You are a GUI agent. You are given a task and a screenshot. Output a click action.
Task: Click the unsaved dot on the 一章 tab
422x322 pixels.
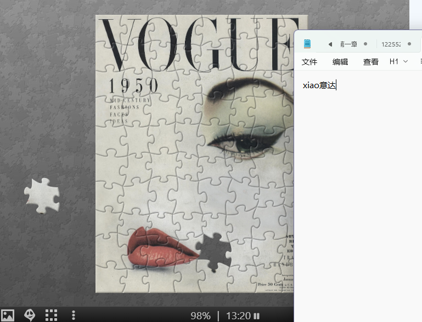(x=365, y=44)
